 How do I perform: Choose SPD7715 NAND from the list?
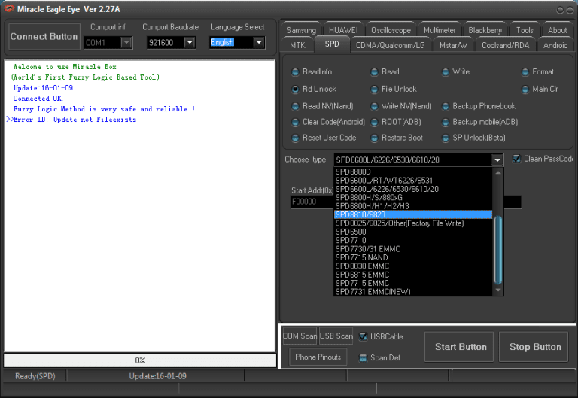[x=413, y=257]
